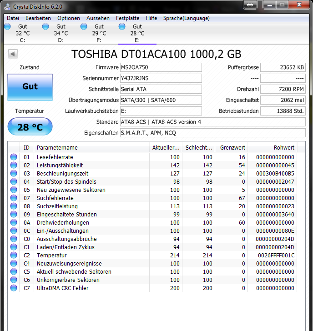Click status orb of Ausschaltungsabbrüche row

14,239
